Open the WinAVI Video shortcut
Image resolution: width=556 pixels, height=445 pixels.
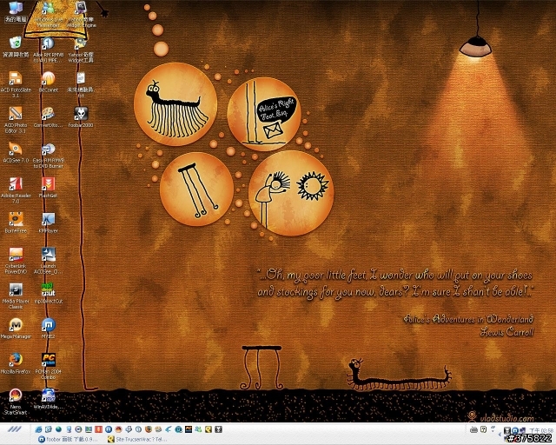49,399
